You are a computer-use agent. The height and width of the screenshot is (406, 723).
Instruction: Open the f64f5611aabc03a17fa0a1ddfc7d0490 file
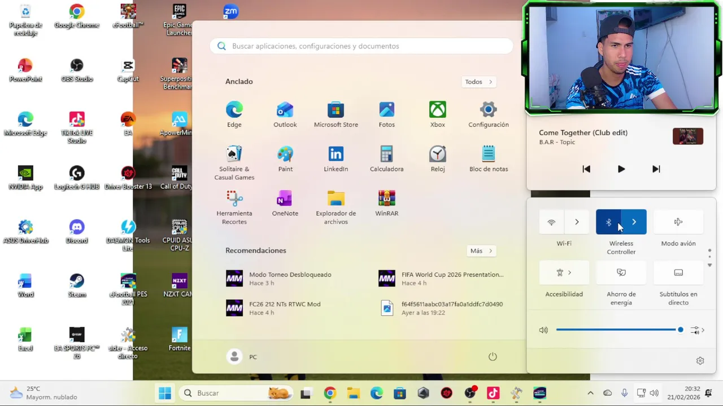(x=441, y=308)
